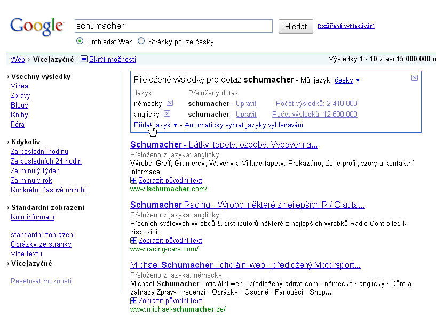436x318 pixels.
Task: Open Počet výsledků: 2 410 000 link
Action: click(316, 104)
